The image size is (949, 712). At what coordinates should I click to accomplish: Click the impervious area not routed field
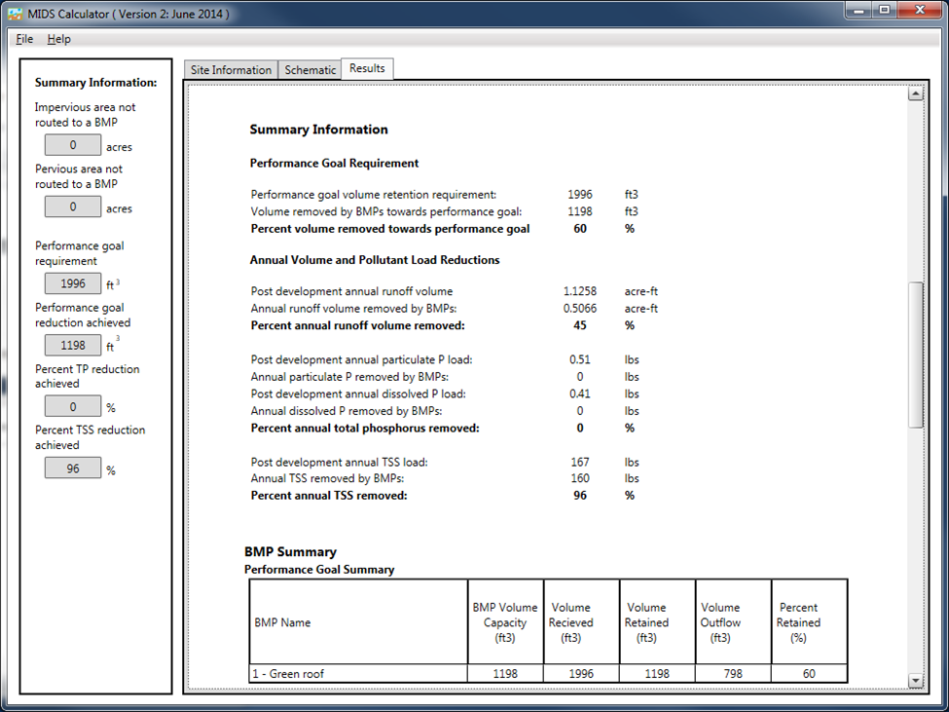(x=73, y=146)
